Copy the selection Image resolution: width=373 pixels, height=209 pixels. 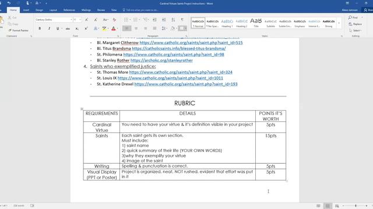point(13,24)
